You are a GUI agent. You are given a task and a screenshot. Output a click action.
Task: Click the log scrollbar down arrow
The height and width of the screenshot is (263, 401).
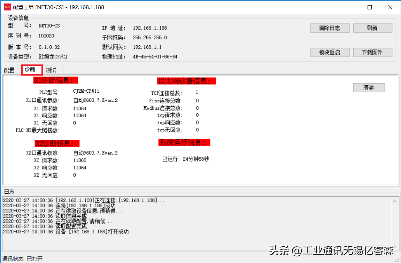tap(395, 246)
